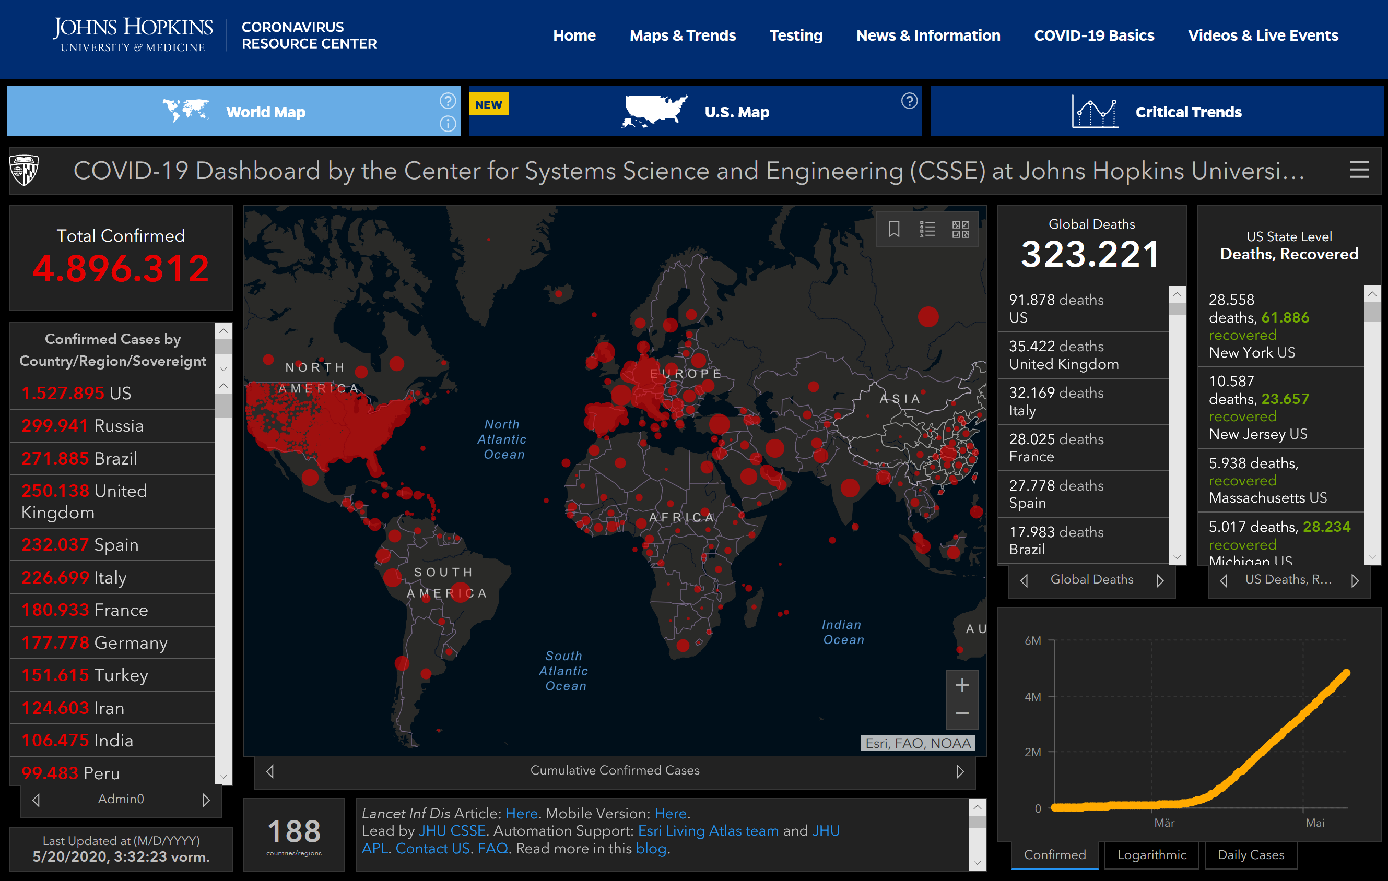The image size is (1388, 881).
Task: Click credits text box scroll down arrow
Action: (977, 863)
